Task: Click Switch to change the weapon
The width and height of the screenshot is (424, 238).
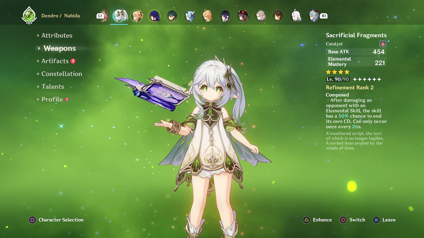Action: pos(352,220)
